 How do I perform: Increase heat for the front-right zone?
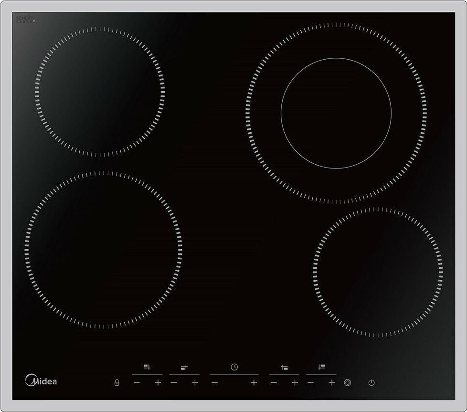295,382
